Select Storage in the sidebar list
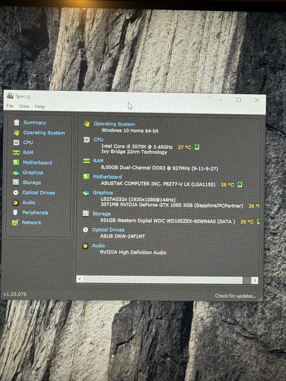Image resolution: width=286 pixels, height=381 pixels. 32,182
